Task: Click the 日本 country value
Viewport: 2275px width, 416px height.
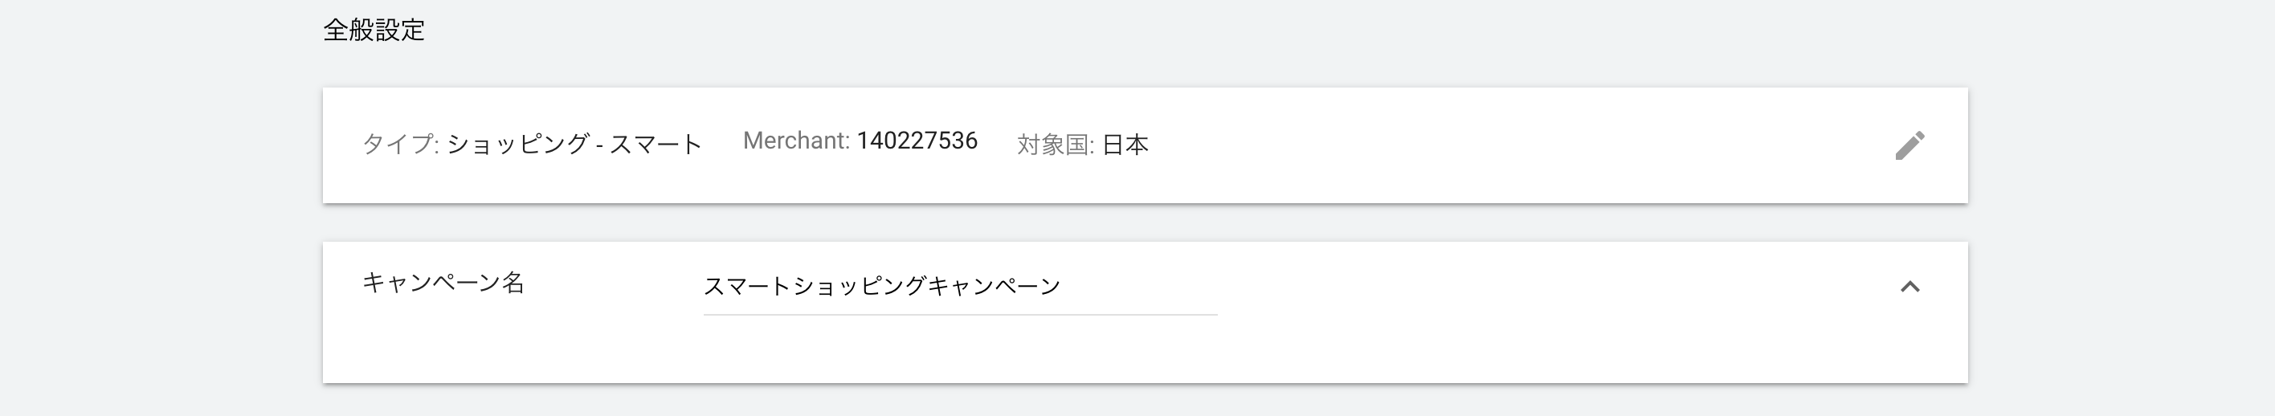Action: (1125, 144)
